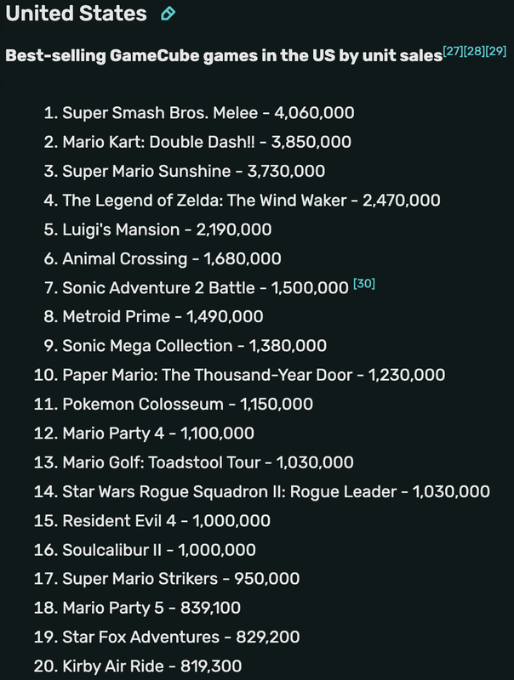Click the United States section heading
This screenshot has width=514, height=680.
tap(76, 14)
